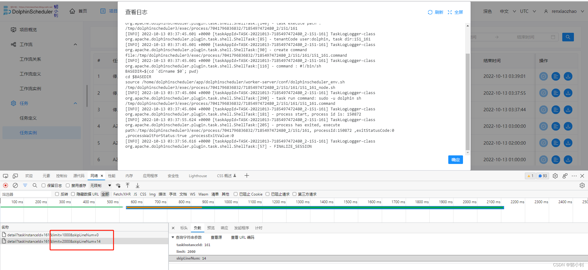
Task: Click the blue search button in task instance page
Action: point(568,37)
